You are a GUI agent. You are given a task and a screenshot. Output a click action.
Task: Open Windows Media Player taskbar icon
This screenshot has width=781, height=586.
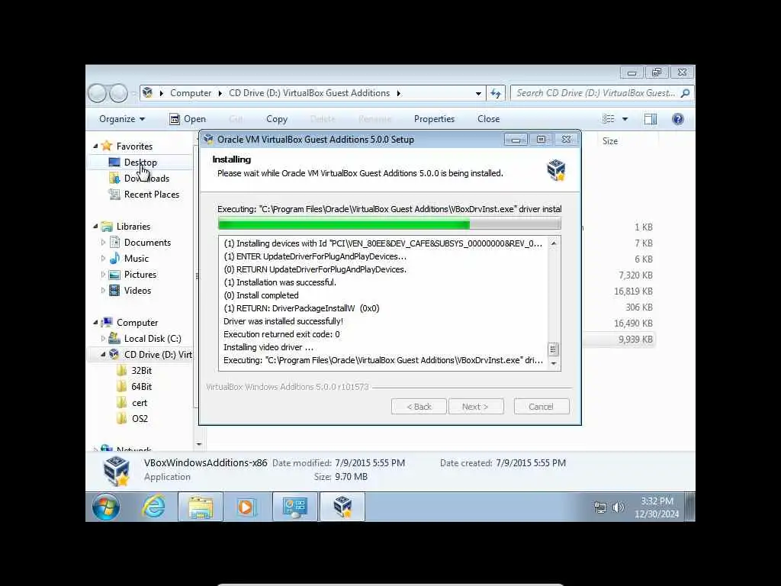pyautogui.click(x=246, y=507)
